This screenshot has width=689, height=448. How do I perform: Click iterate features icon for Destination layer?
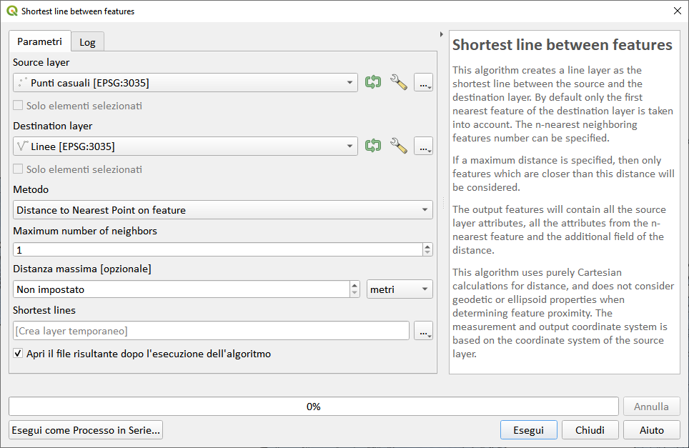pyautogui.click(x=372, y=146)
